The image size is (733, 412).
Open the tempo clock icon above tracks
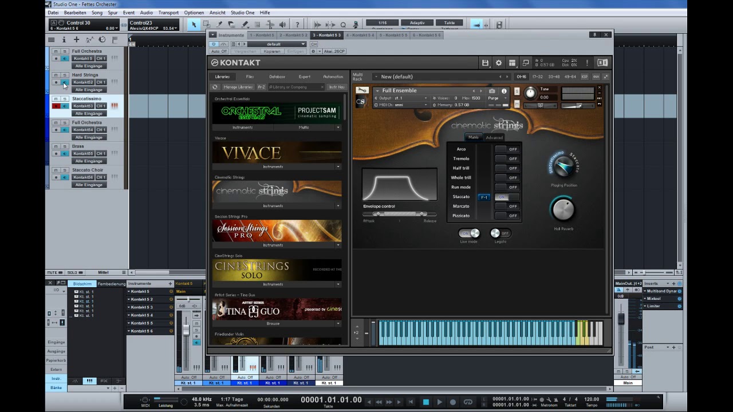click(x=102, y=39)
